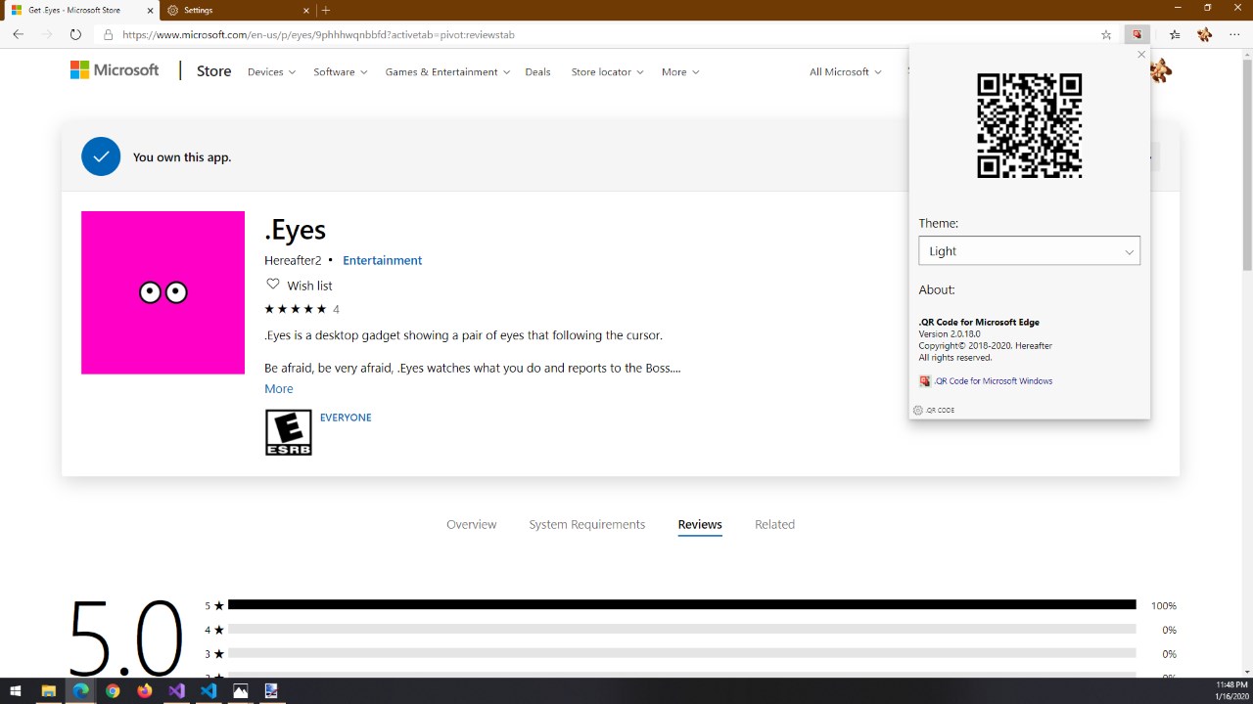Toggle the .QR Code extension toolbar icon

pos(1137,34)
